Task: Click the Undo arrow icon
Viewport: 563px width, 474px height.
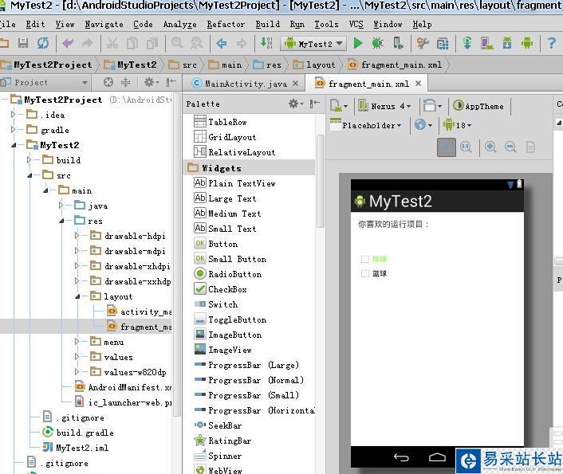Action: tap(68, 44)
